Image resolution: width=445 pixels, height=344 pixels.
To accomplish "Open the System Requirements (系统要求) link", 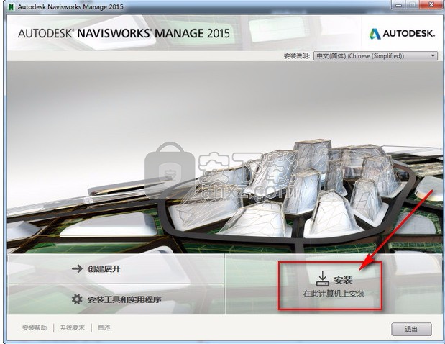I will [73, 328].
